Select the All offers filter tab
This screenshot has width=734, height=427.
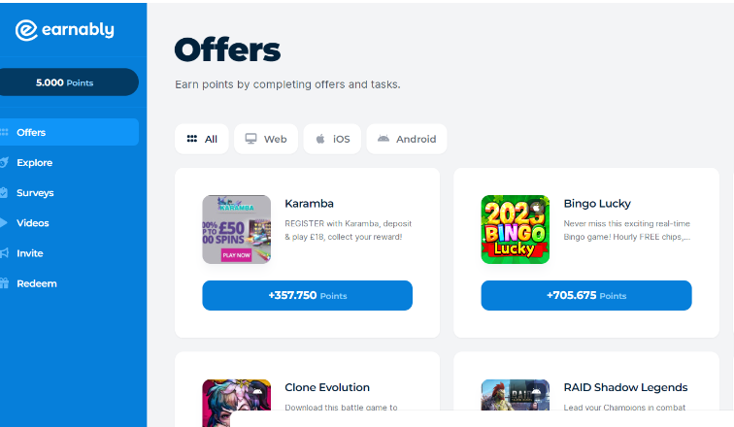(x=202, y=139)
